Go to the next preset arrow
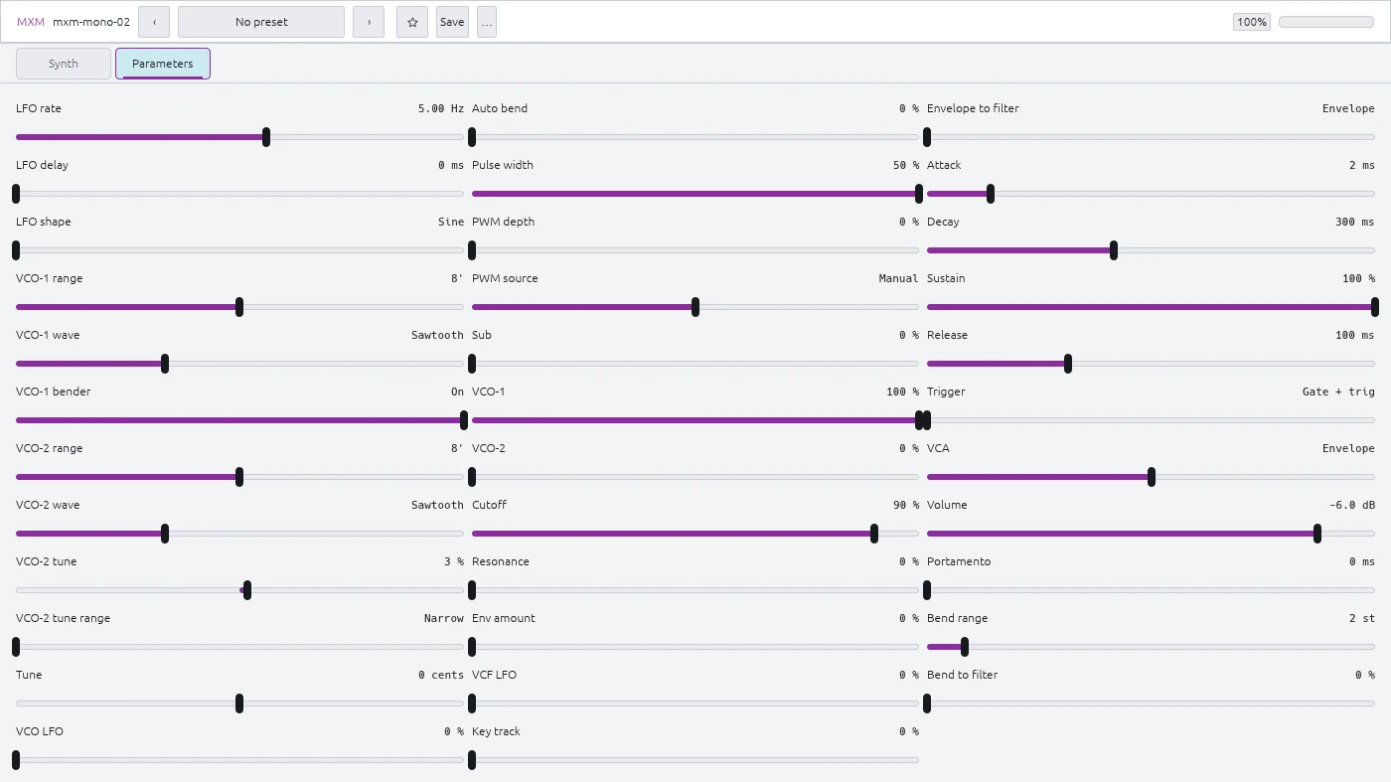1391x782 pixels. tap(369, 22)
